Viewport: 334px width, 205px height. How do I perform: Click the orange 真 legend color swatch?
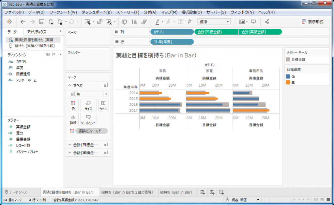288,82
